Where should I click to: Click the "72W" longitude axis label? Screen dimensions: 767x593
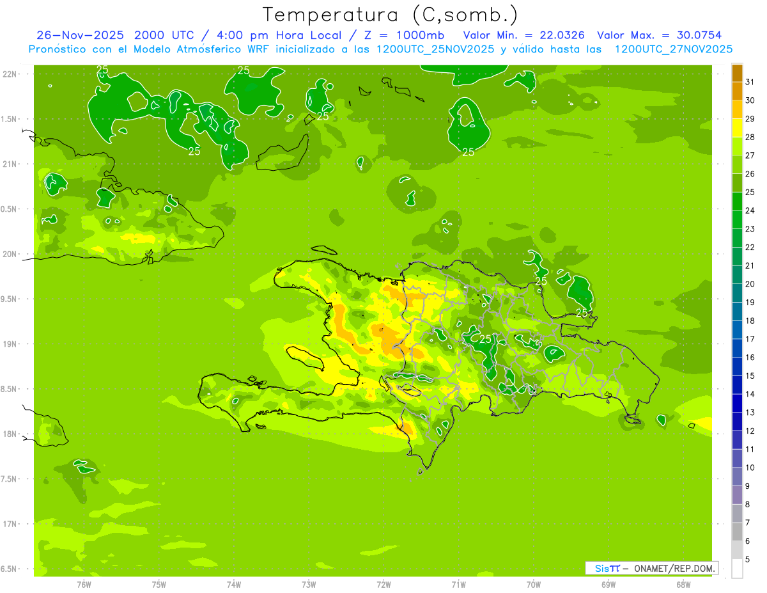click(x=383, y=584)
